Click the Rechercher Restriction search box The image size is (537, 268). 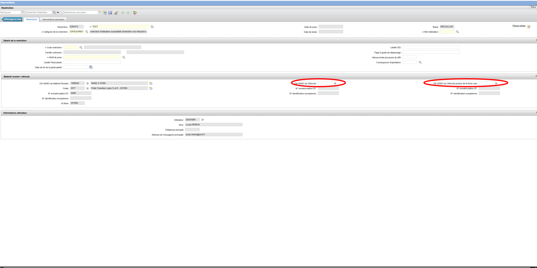point(39,13)
